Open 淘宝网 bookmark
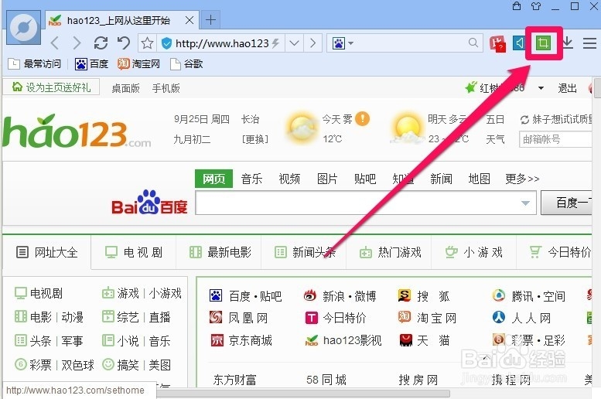 [x=138, y=63]
